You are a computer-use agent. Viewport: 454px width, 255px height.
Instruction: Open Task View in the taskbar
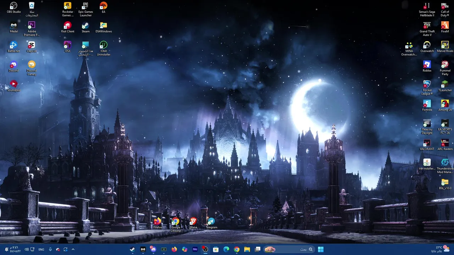tap(258, 249)
